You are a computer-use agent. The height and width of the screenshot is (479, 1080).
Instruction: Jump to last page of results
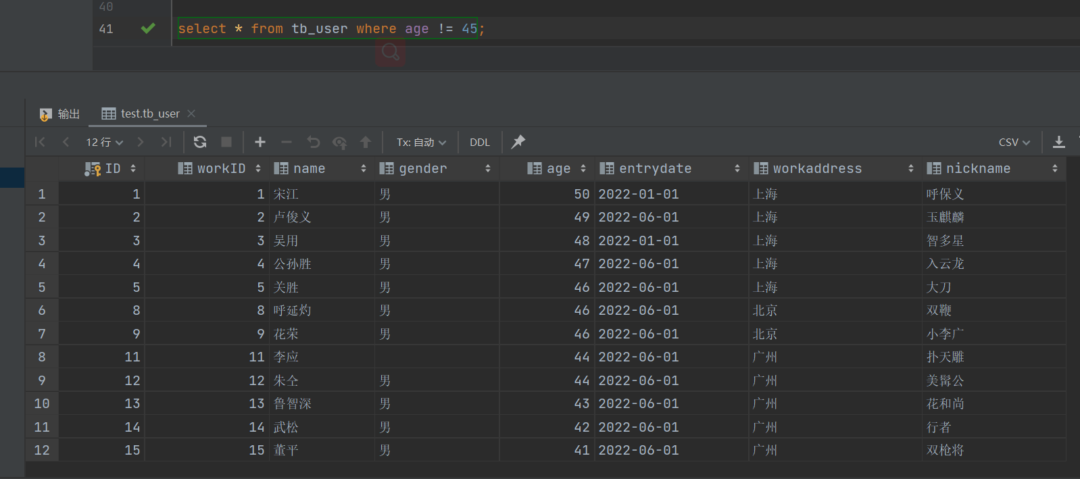[166, 142]
